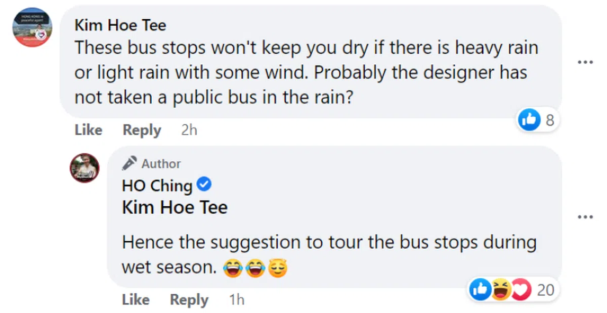607x313 pixels.
Task: Open HO Ching's profile name link
Action: (x=157, y=186)
